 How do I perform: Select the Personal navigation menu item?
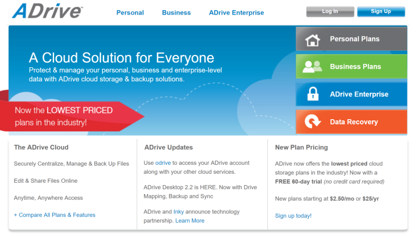click(x=130, y=13)
